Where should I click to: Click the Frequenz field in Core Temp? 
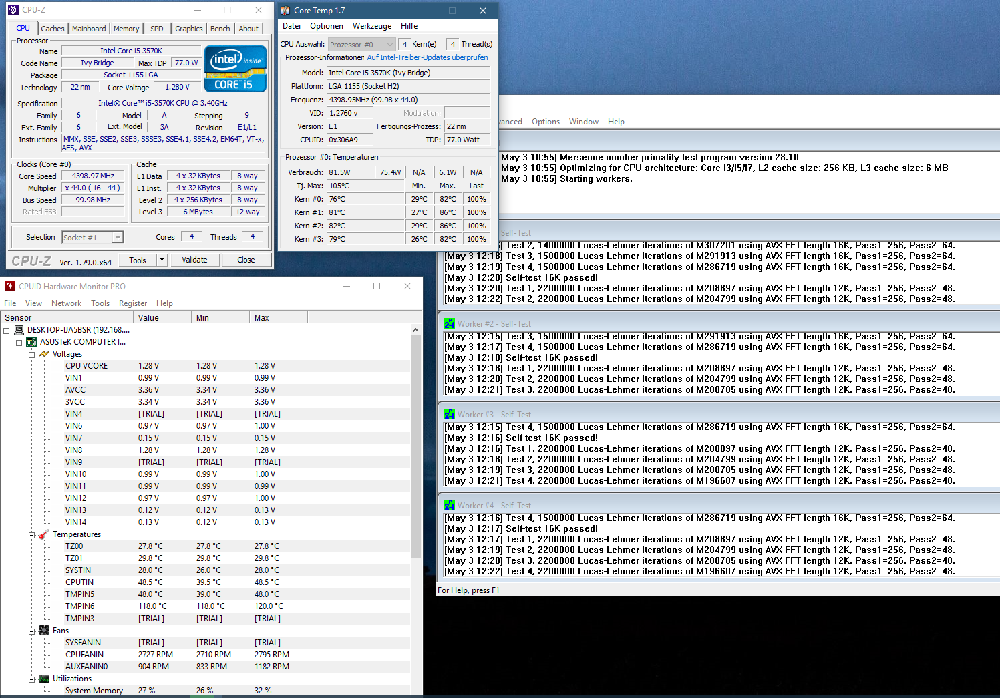tap(408, 100)
